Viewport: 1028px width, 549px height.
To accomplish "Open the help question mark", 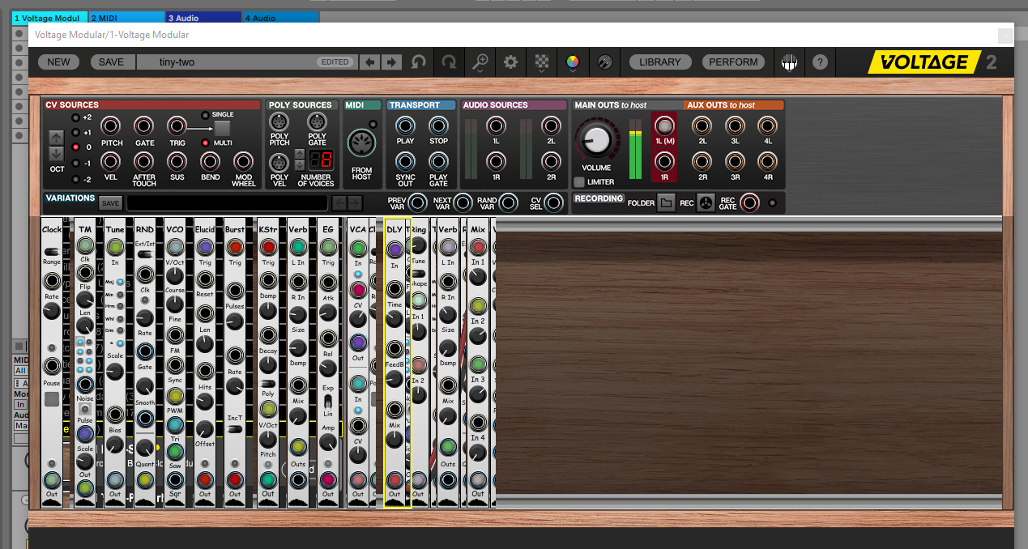I will [x=820, y=62].
